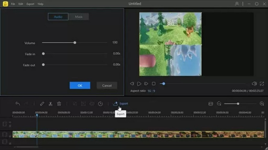Stop the preview playback
268x150 pixels.
(x=154, y=84)
